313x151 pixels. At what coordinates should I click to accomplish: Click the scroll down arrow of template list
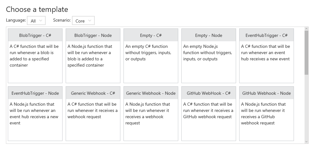click(x=306, y=141)
